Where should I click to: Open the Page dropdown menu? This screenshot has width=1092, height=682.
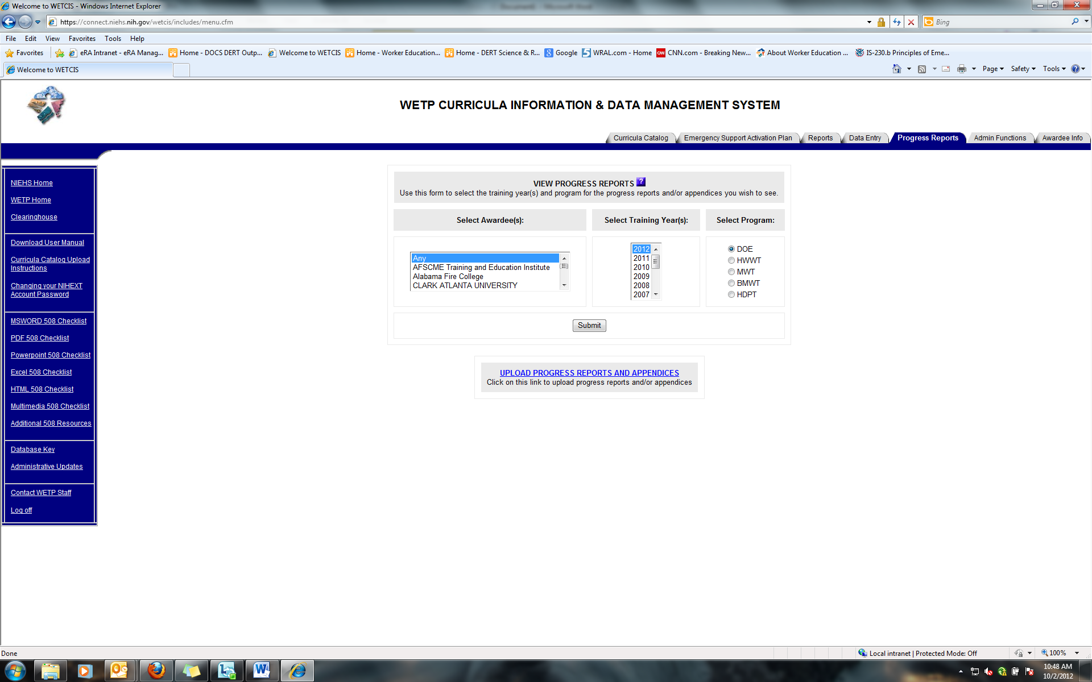992,69
